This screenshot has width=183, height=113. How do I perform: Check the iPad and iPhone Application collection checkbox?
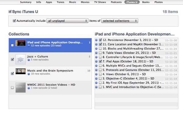(12, 45)
